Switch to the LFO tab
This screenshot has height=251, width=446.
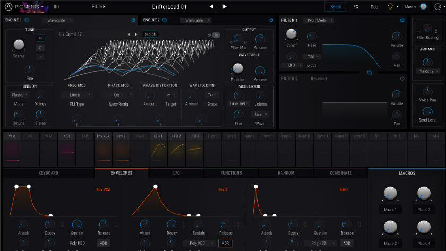176,173
